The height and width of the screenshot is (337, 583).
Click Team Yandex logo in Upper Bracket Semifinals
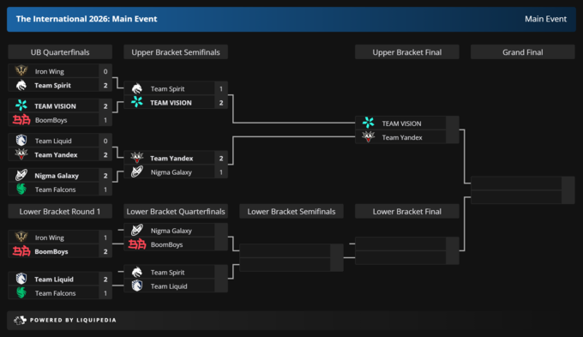point(137,158)
